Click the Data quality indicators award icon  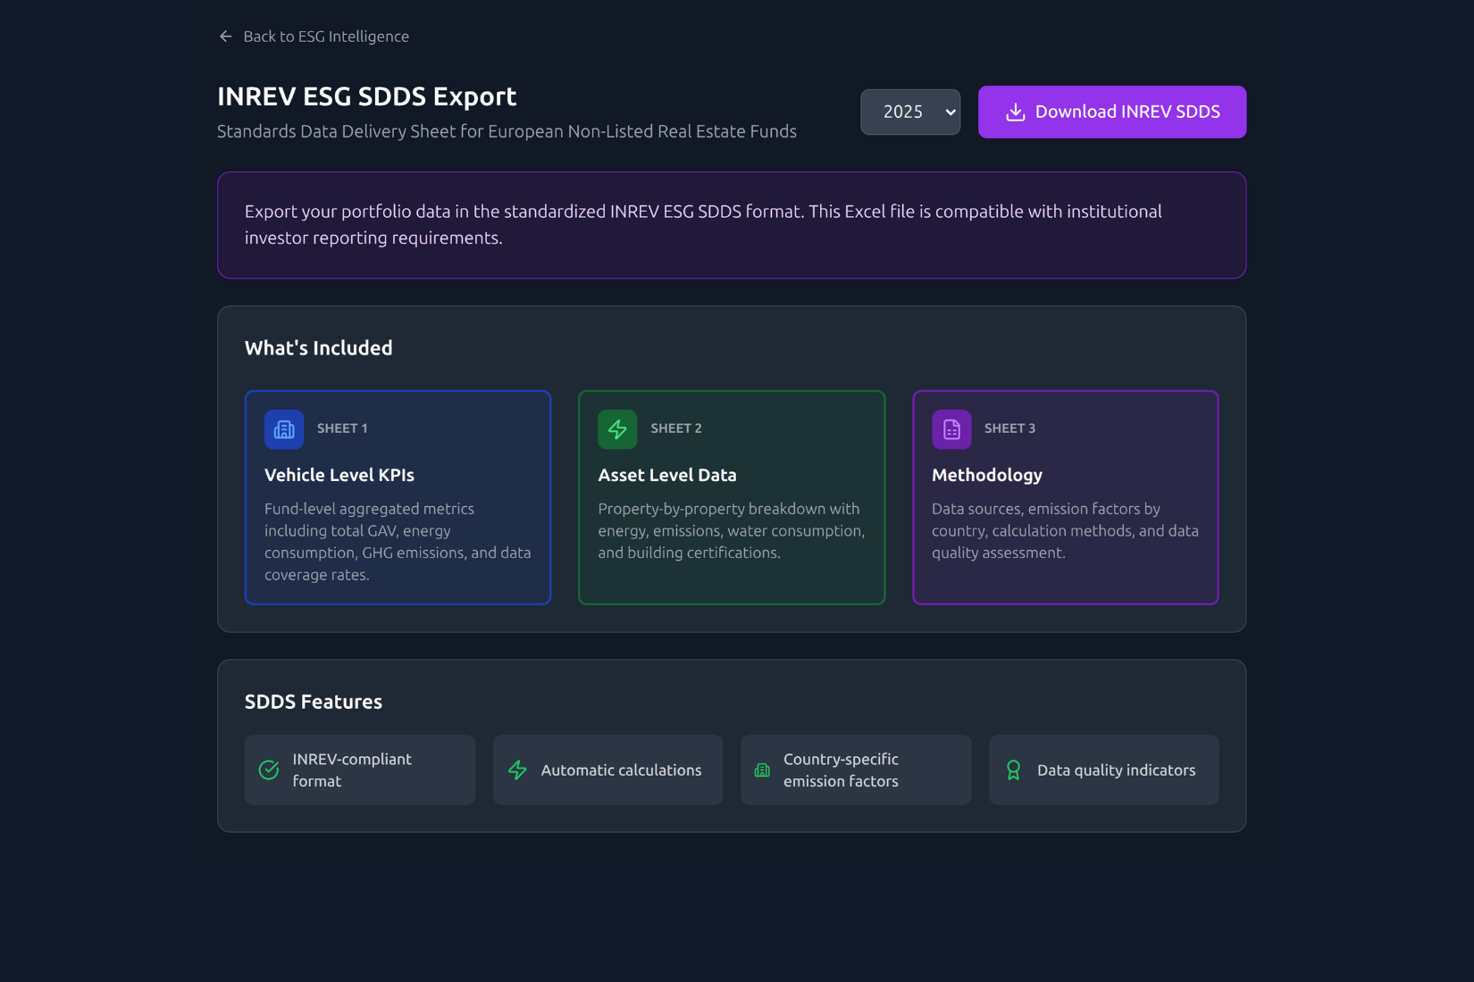[x=1013, y=770]
